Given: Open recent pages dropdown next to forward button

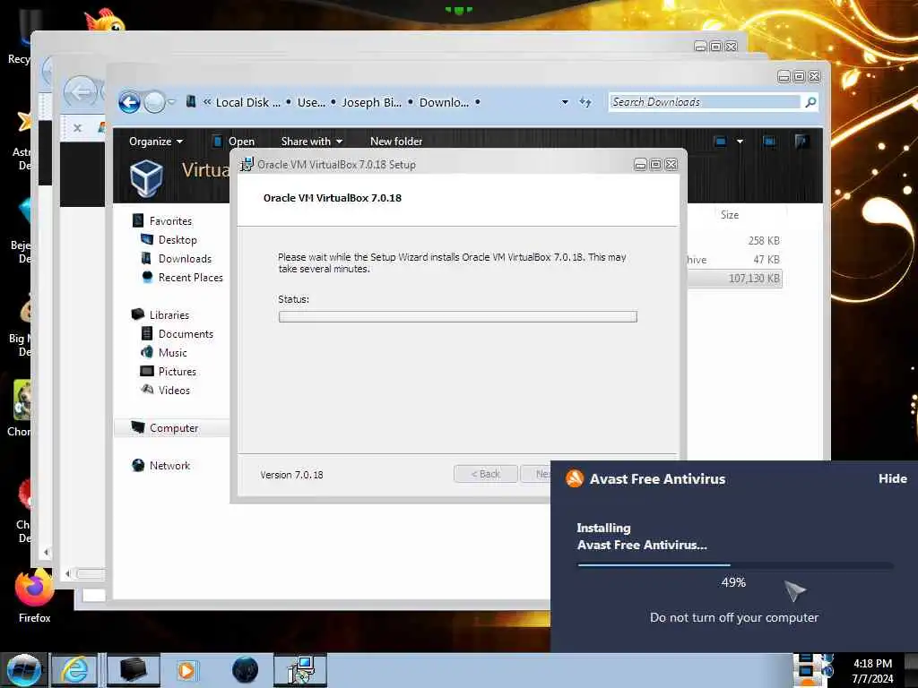Looking at the screenshot, I should pos(171,102).
